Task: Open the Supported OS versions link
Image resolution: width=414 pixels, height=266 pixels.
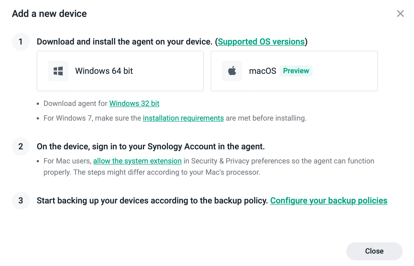Action: click(x=261, y=42)
